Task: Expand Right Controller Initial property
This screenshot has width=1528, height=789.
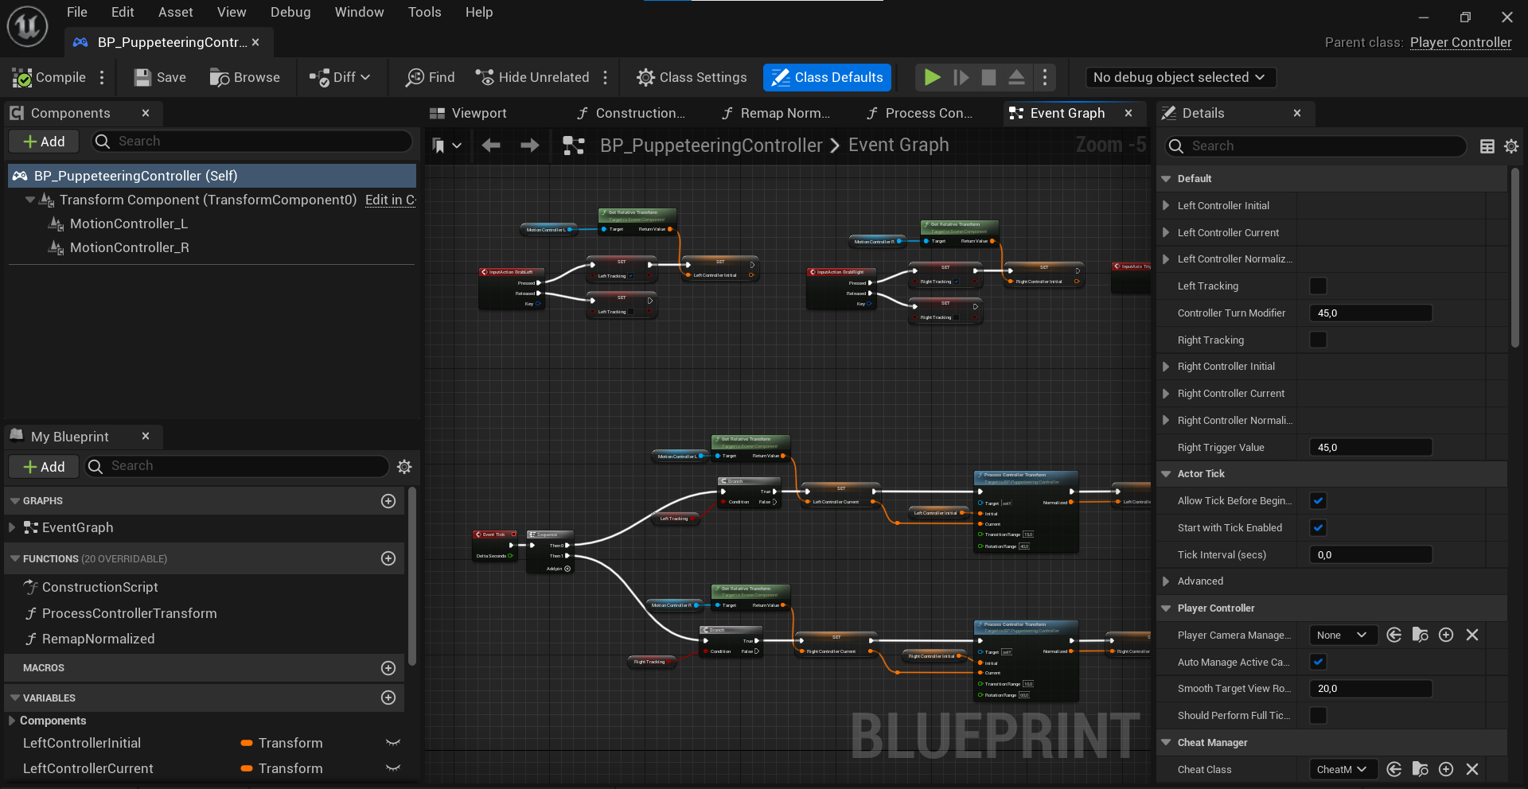Action: (x=1167, y=366)
